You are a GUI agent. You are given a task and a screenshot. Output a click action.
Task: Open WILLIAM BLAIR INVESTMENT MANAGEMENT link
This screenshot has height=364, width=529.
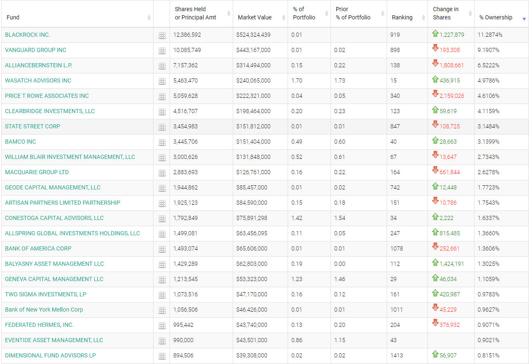tap(70, 157)
